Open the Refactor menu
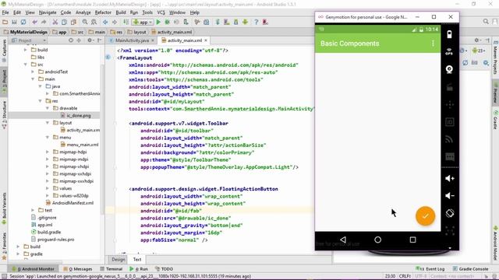The width and height of the screenshot is (499, 280). 103,12
